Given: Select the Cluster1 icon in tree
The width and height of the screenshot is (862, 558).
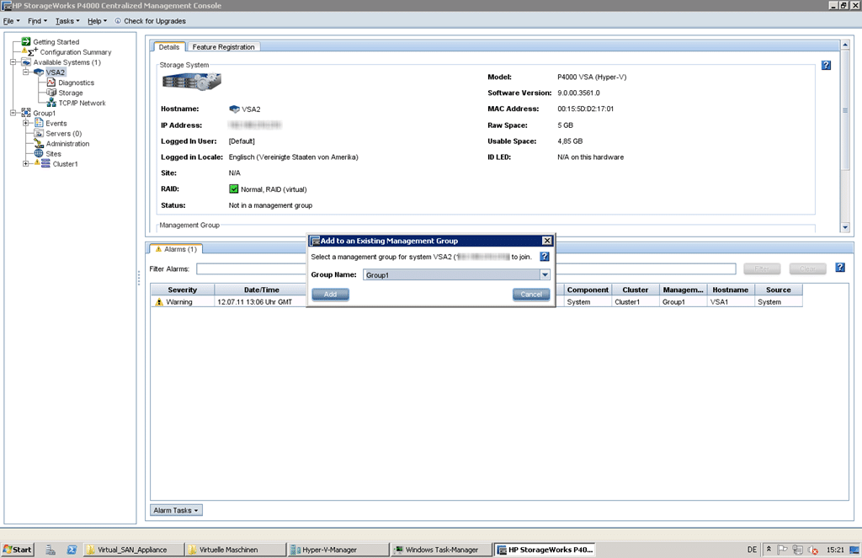Looking at the screenshot, I should [45, 163].
